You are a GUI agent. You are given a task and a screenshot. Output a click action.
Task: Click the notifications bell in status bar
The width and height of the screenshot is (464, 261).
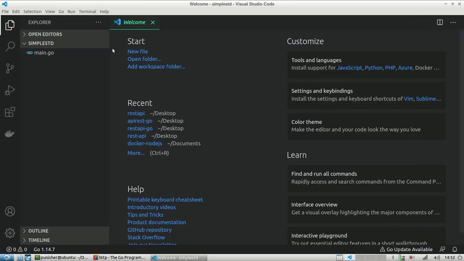[455, 249]
